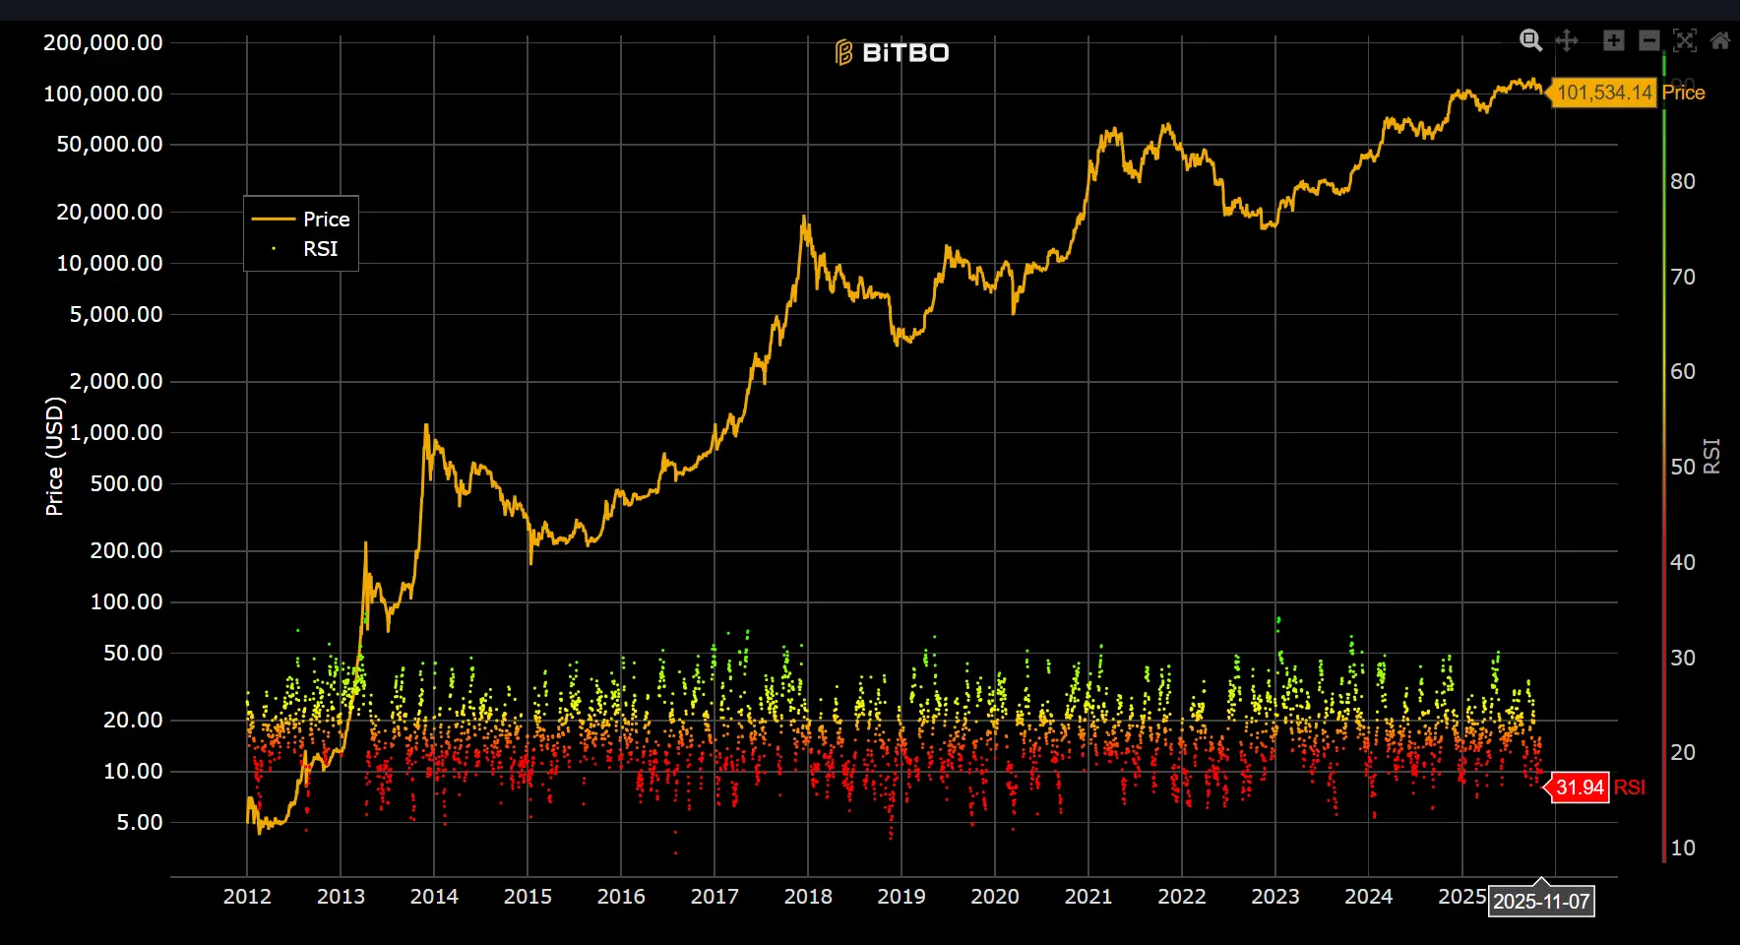This screenshot has width=1740, height=945.
Task: Reset the axes with the home icon
Action: (1720, 40)
